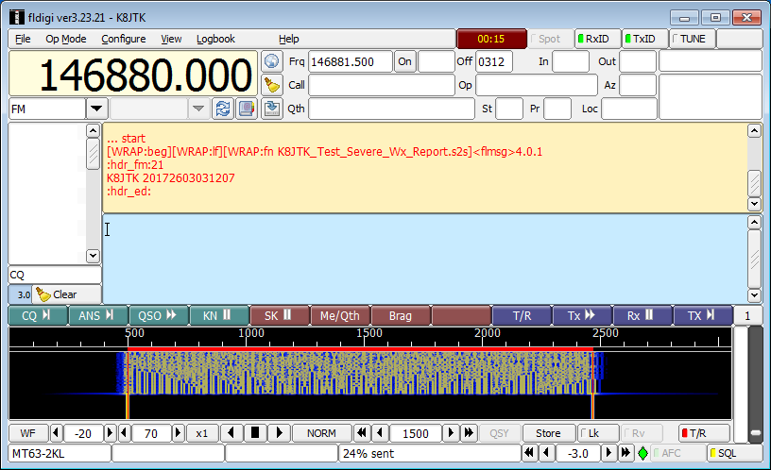Step up cursor frequency 1500
The width and height of the screenshot is (771, 470).
coord(450,433)
